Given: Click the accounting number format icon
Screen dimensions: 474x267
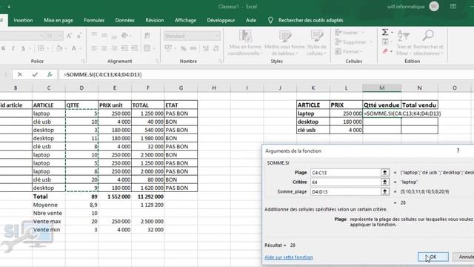Looking at the screenshot, I should pos(168,48).
